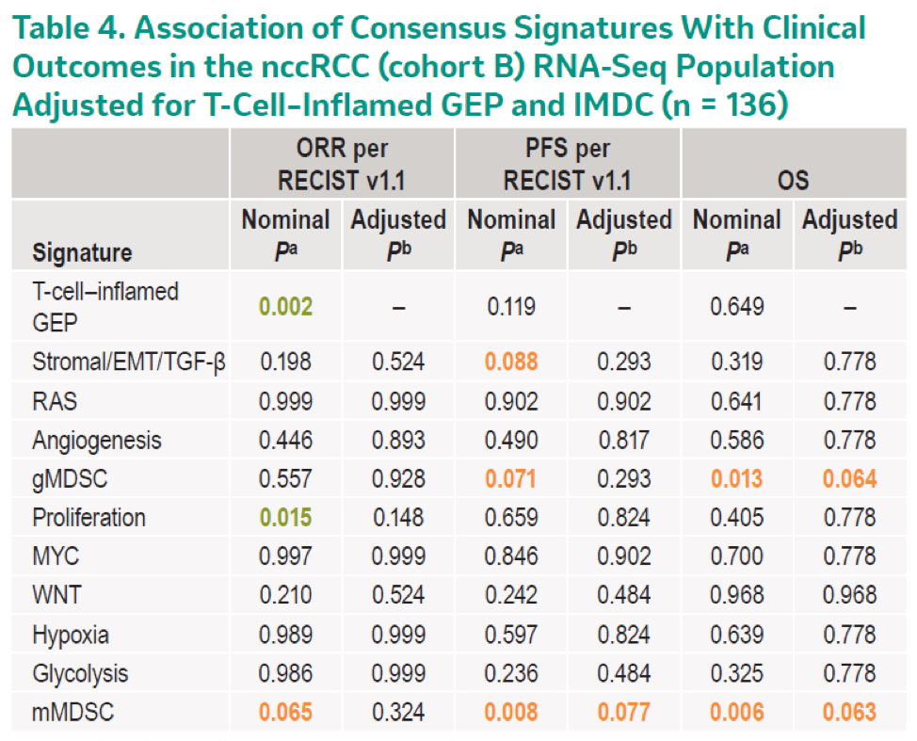This screenshot has width=917, height=741.
Task: Click orange 0.008 PFS value for mMDSC
Action: pyautogui.click(x=511, y=713)
